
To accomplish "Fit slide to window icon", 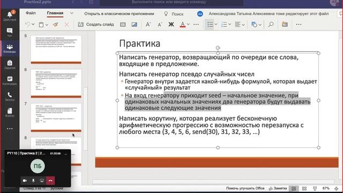I will pyautogui.click(x=337, y=188).
